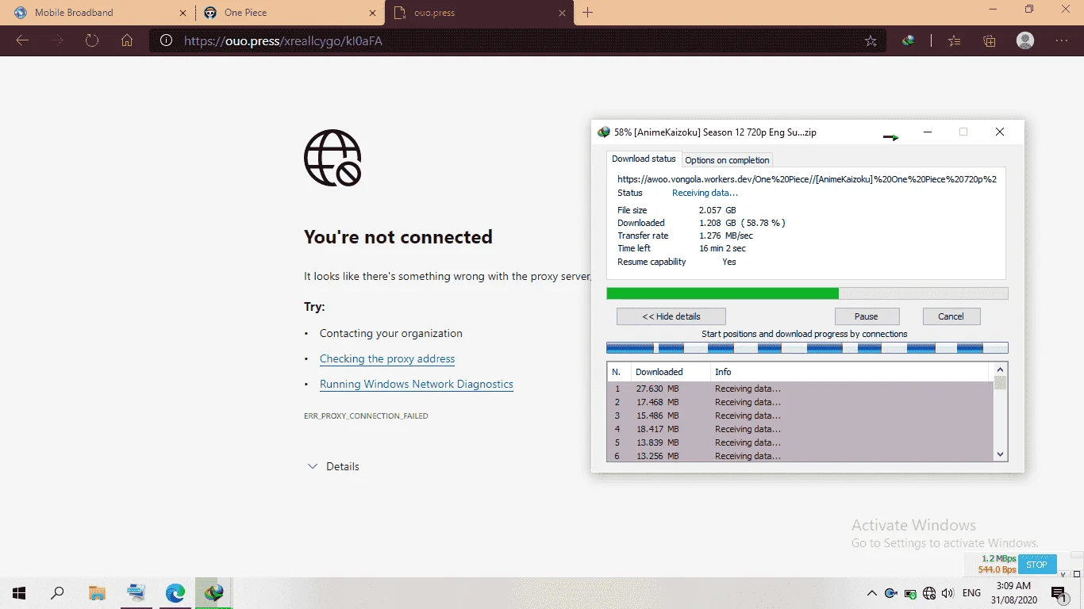Close the Mobile Broadband tab
Viewport: 1084px width, 609px height.
click(183, 13)
